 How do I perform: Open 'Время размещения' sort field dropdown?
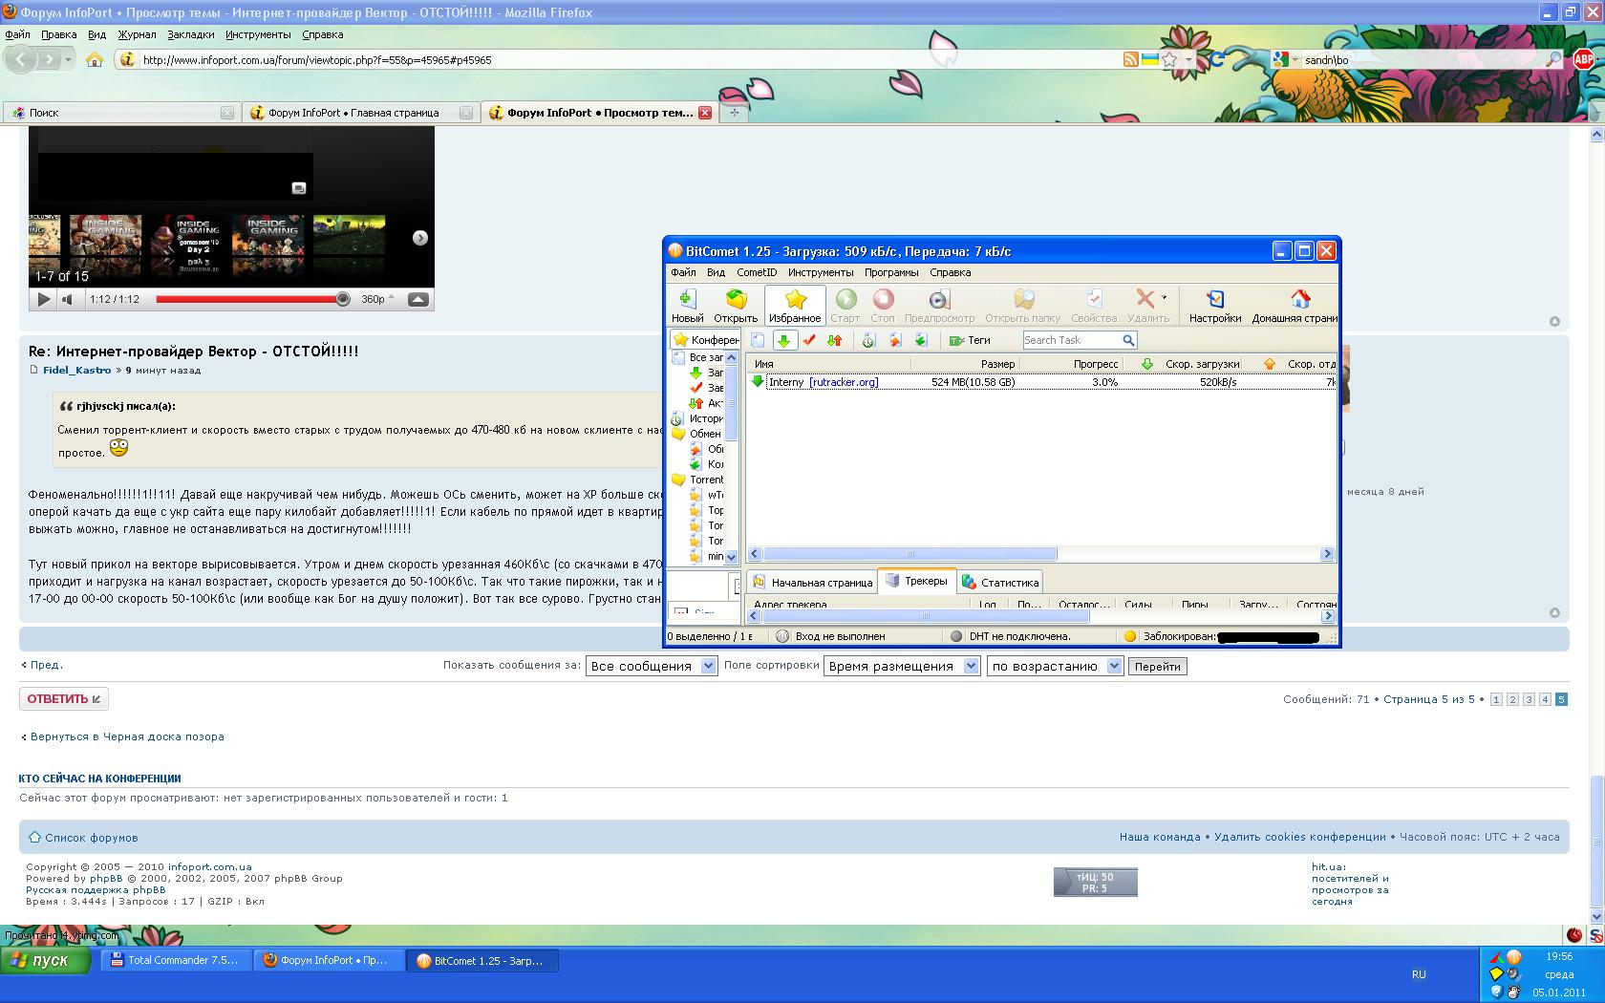click(x=971, y=666)
